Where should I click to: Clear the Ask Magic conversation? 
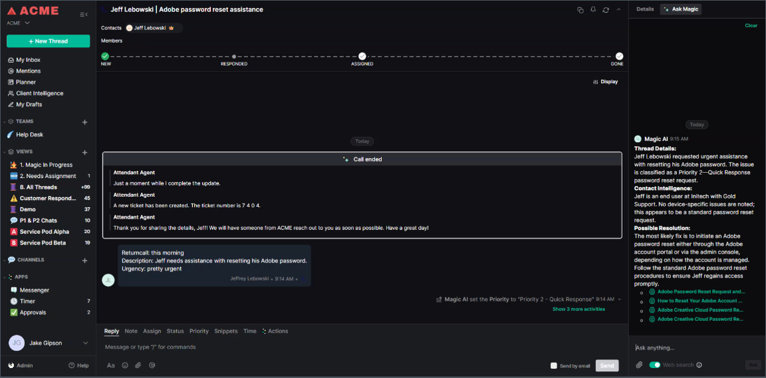click(751, 25)
